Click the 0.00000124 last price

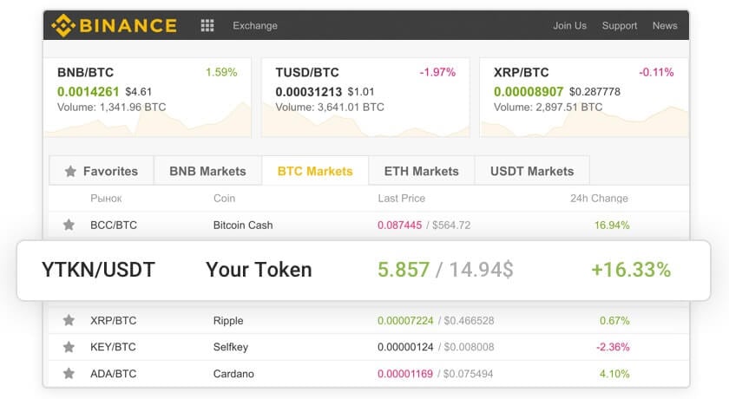point(405,347)
